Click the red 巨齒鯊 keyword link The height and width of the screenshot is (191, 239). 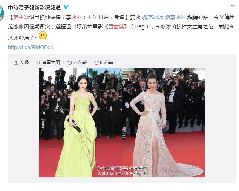[116, 26]
